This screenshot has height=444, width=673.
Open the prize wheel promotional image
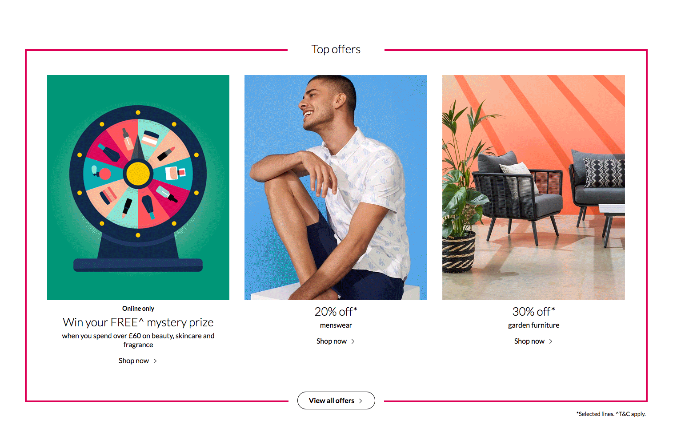[138, 187]
